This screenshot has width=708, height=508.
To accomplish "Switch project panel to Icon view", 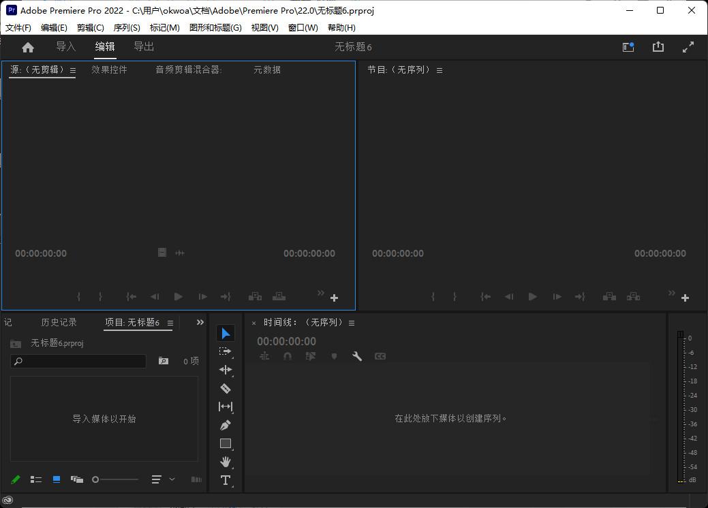I will (57, 479).
